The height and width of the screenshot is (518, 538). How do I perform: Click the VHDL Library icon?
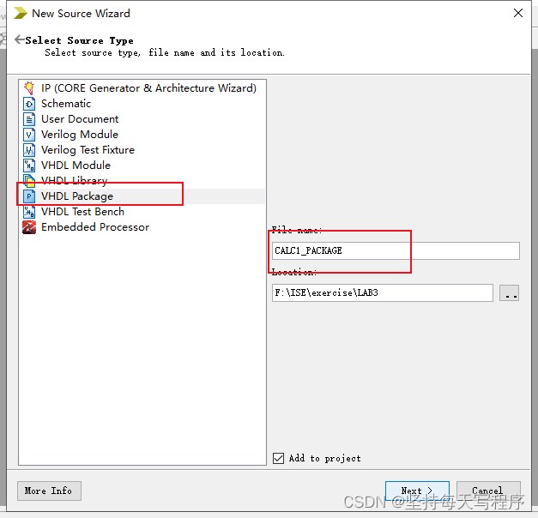click(29, 181)
